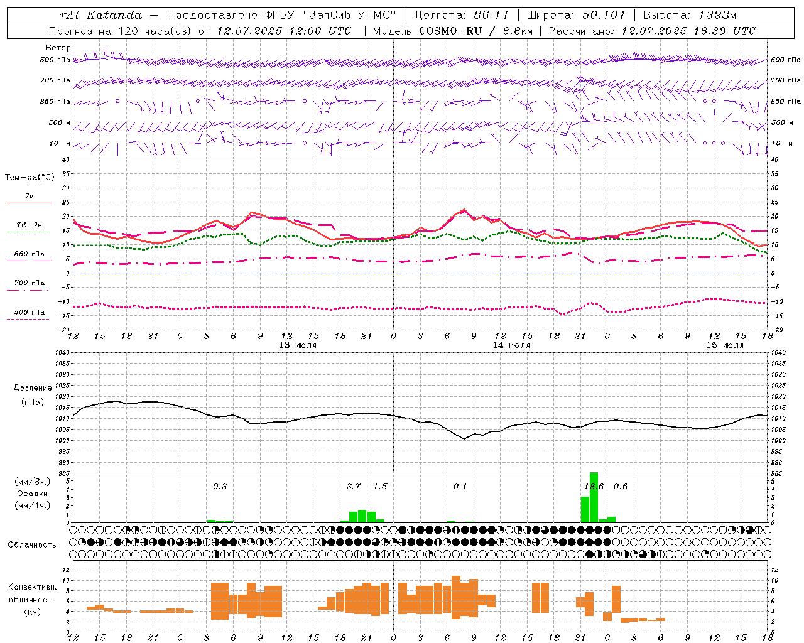
Task: Click the (мм/3ч.) precipitation unit label
Action: point(32,482)
